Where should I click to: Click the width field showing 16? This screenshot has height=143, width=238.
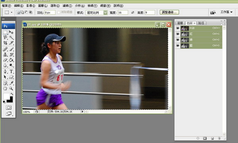pyautogui.click(x=123, y=12)
